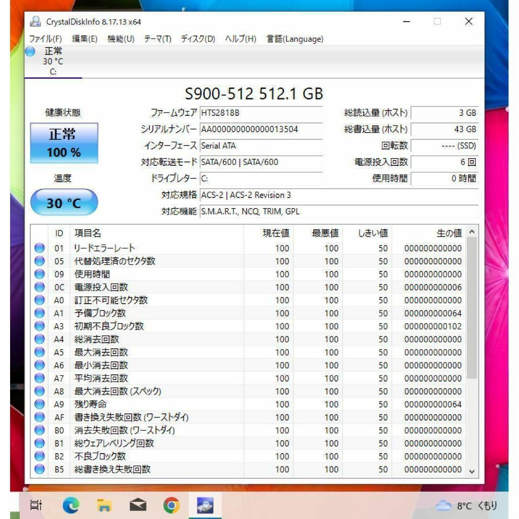Viewport: 519px width, 519px height.
Task: Click status icon for row B1 総ウェアレベリング回数
Action: click(x=39, y=443)
